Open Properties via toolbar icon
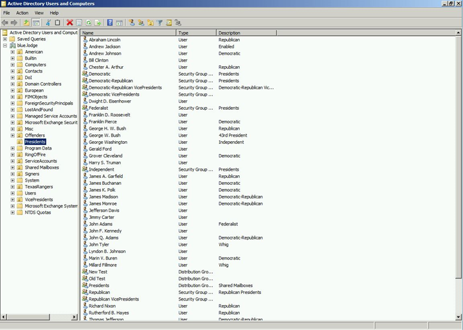This screenshot has width=463, height=330. click(79, 22)
